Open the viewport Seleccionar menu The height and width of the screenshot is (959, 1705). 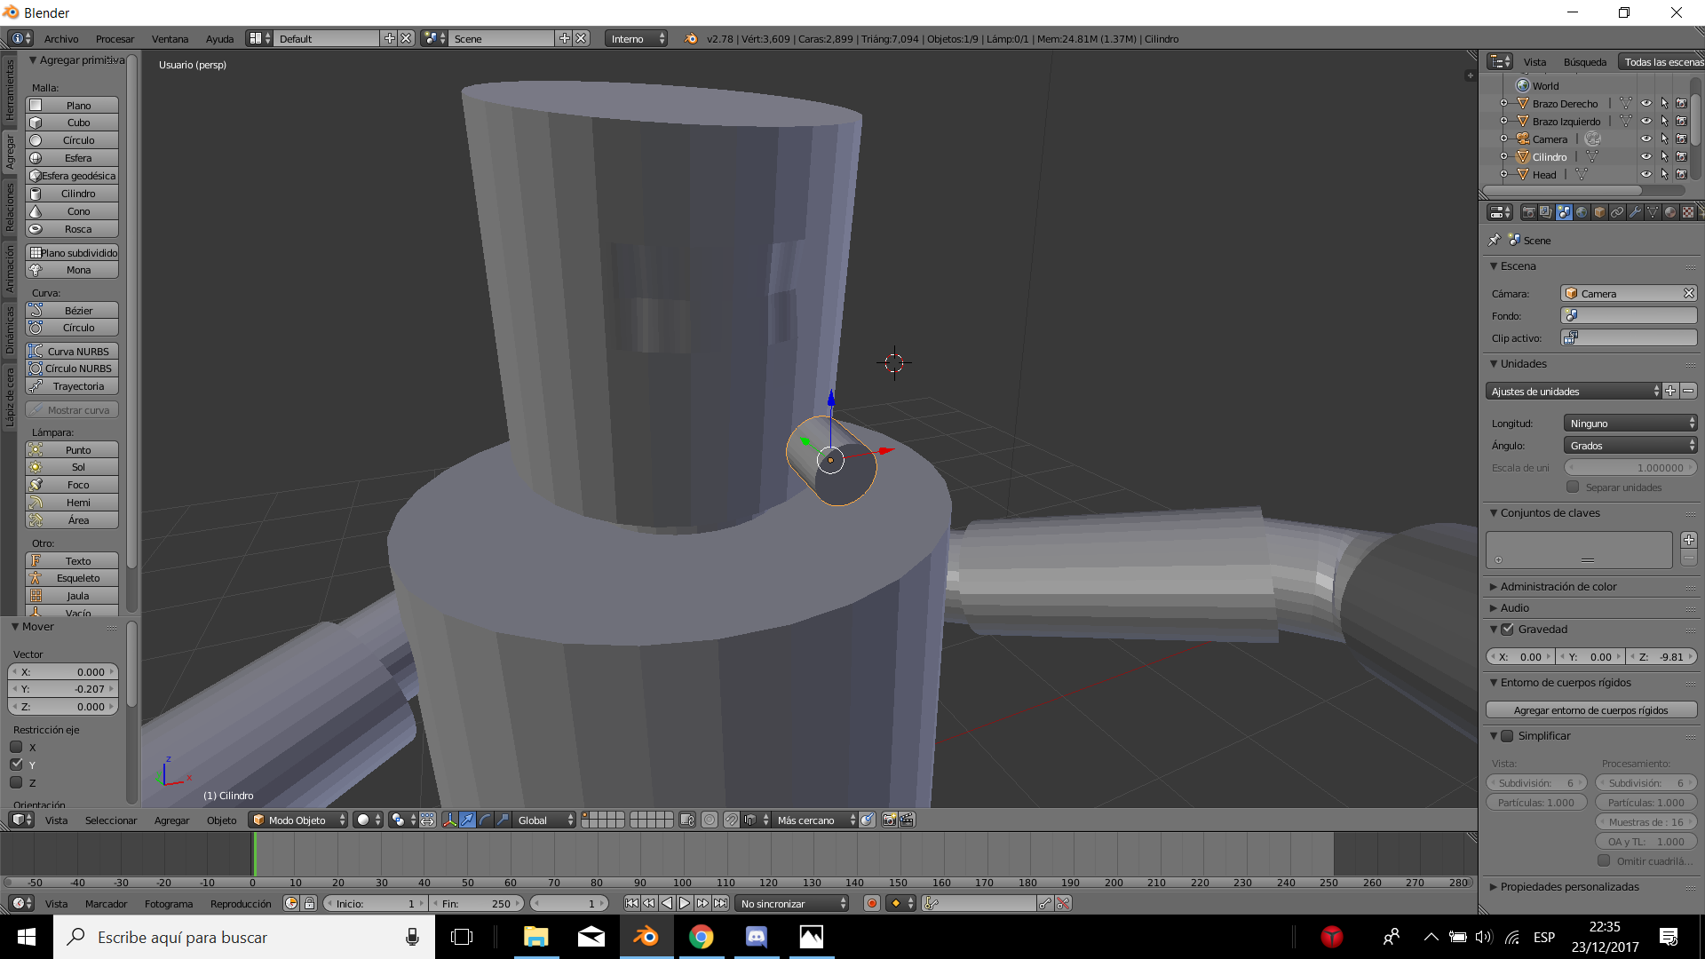click(x=111, y=820)
